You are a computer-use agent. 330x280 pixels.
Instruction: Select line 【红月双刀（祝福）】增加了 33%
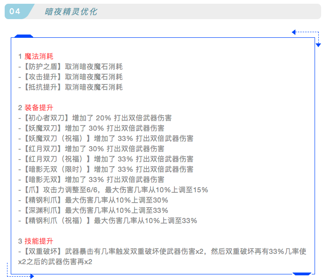click(106, 159)
